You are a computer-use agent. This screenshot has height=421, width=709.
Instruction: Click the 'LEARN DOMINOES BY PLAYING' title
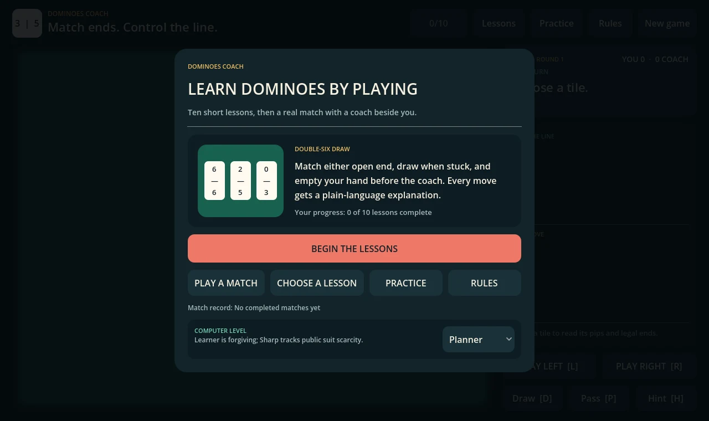(x=302, y=89)
